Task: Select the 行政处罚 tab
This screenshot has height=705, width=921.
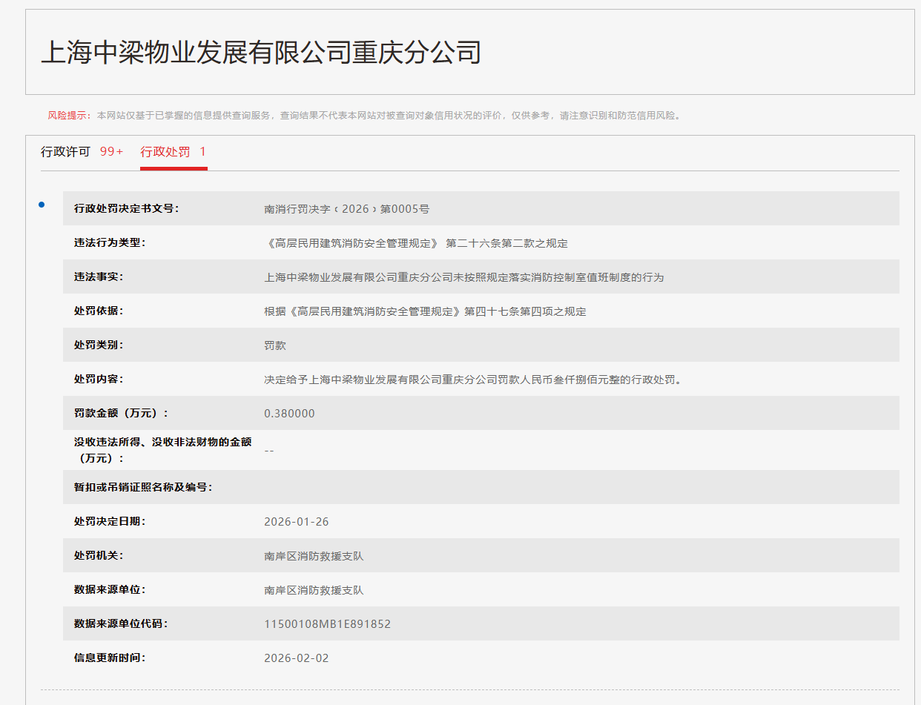Action: [166, 151]
